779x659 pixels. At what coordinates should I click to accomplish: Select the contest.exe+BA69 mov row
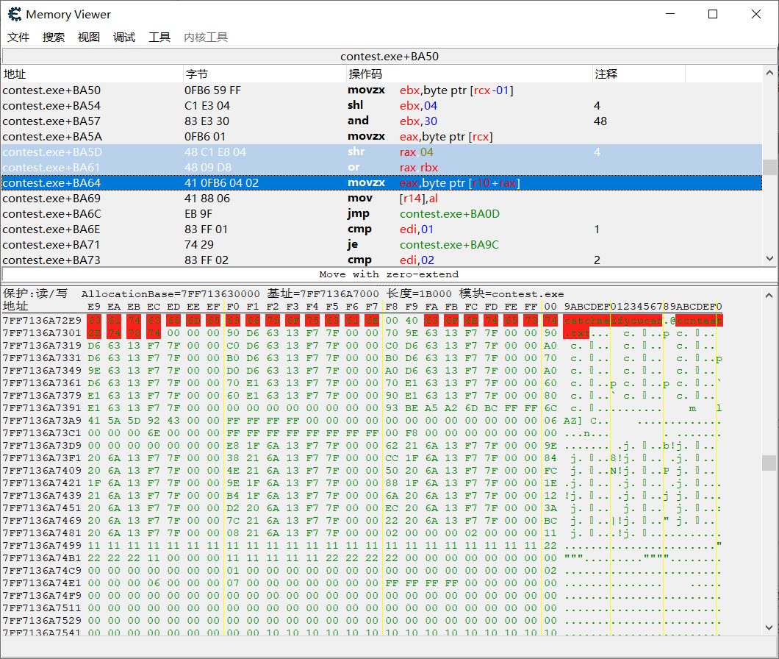point(381,199)
